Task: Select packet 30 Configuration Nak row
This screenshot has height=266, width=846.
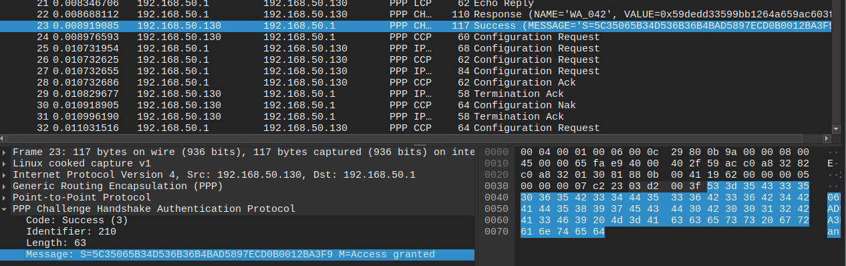Action: [415, 105]
